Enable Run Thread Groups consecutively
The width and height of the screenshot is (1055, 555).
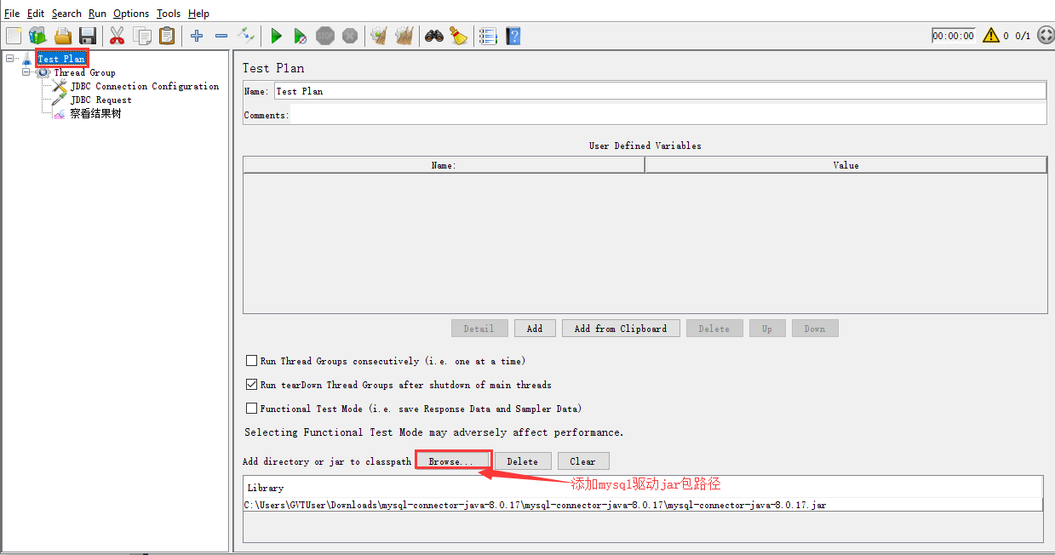(251, 361)
